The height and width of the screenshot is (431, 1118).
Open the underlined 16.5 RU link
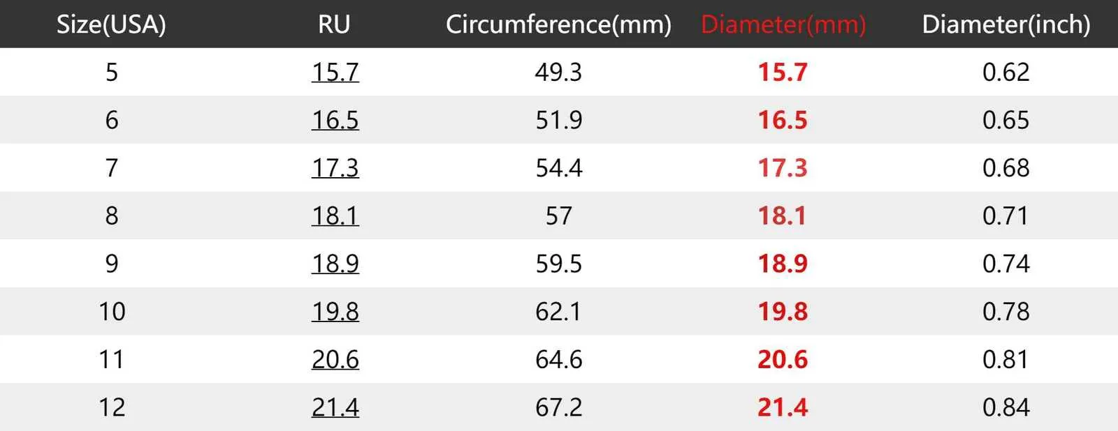click(x=335, y=120)
